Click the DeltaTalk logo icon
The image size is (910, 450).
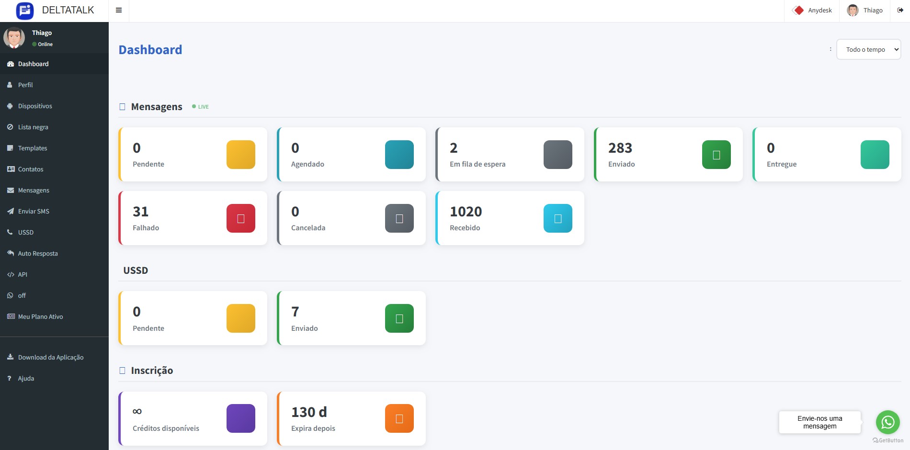coord(25,11)
